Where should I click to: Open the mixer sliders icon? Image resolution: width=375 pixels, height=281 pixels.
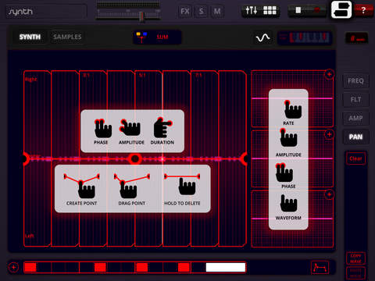point(252,10)
